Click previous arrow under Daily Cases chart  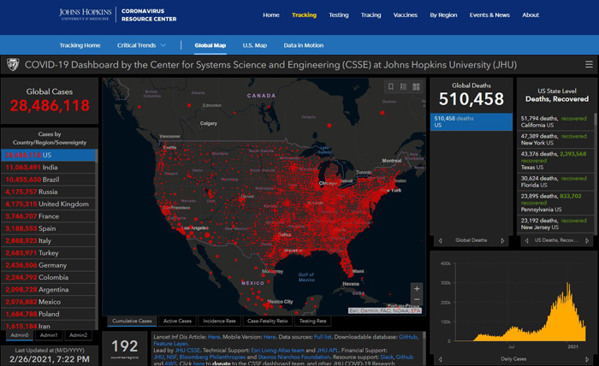pos(440,359)
